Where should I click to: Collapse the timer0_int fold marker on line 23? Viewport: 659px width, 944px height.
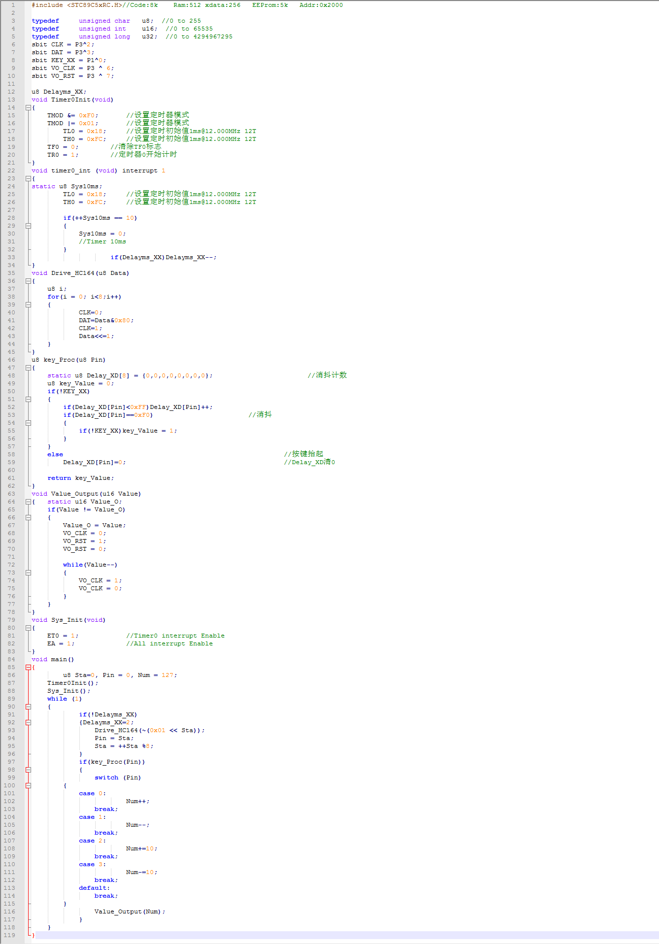coord(28,178)
